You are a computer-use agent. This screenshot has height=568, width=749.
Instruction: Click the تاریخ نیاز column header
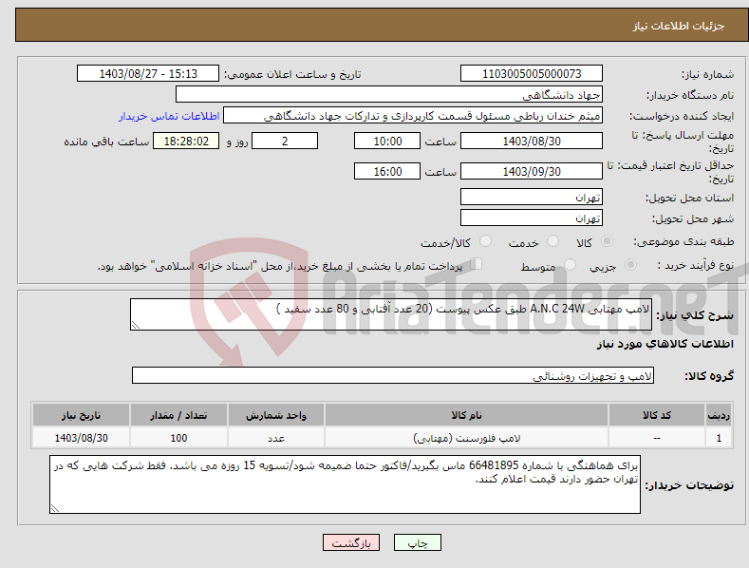82,415
